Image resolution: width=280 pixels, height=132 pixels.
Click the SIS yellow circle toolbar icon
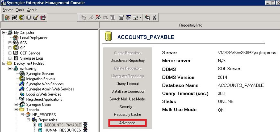22,17
